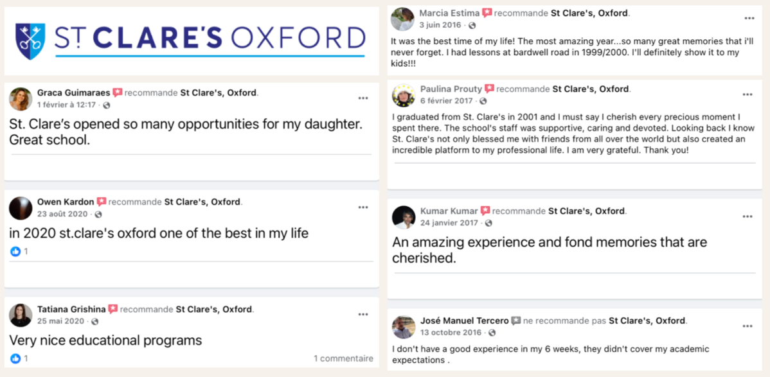Open the '1 commentaire' link
This screenshot has height=377, width=770.
coord(343,358)
